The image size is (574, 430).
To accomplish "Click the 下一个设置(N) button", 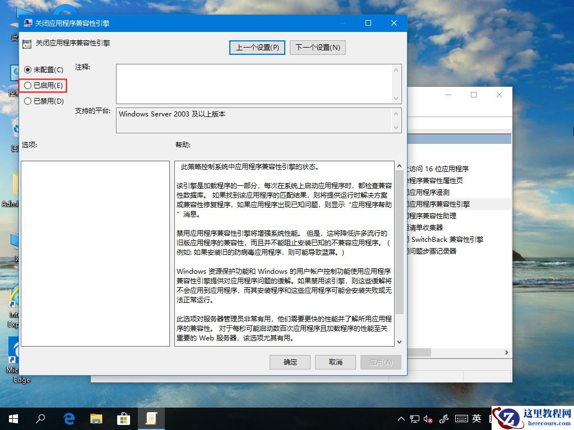I will (x=317, y=47).
